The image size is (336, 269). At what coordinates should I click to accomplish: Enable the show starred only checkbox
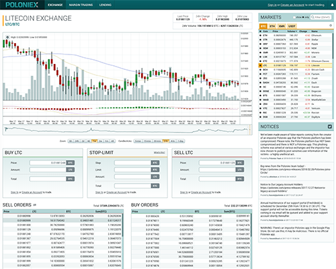click(294, 17)
